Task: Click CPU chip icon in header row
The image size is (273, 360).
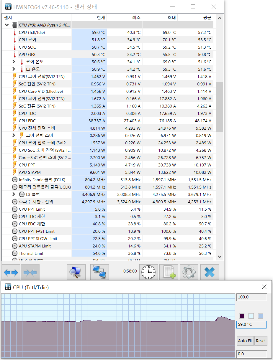Action: click(15, 25)
